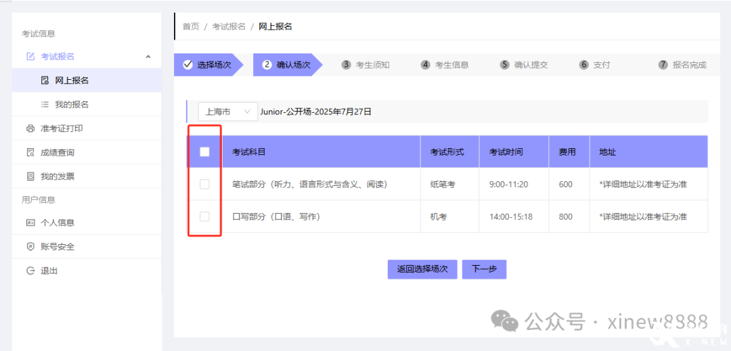Collapse the 考试报名 menu chevron

(x=148, y=57)
